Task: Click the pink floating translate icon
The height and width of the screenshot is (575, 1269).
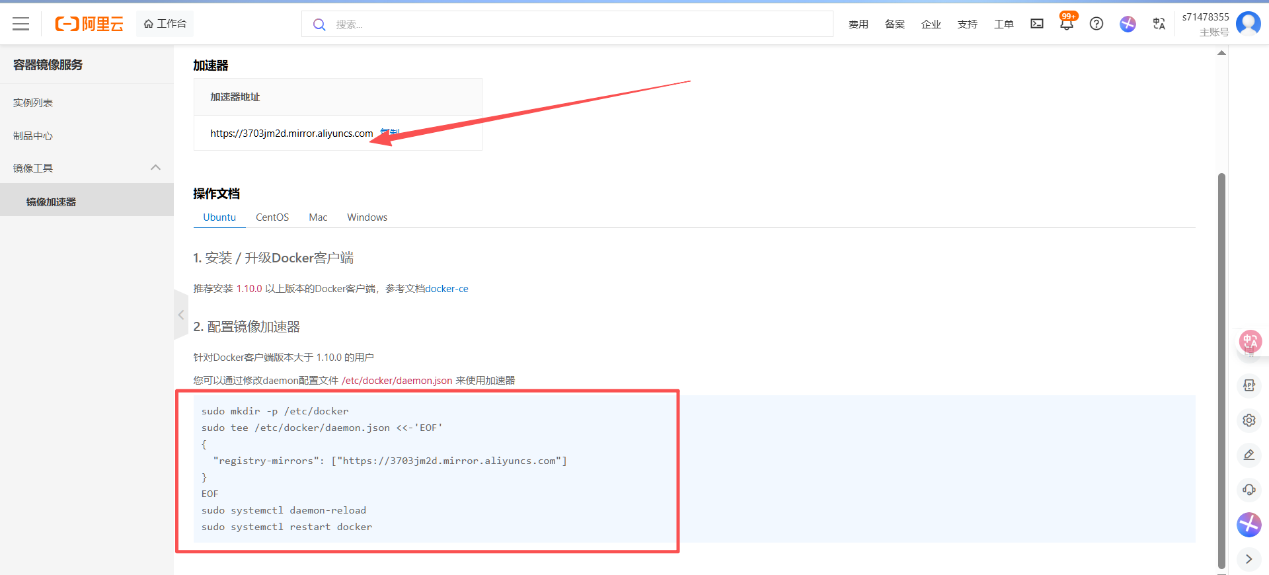Action: point(1250,342)
